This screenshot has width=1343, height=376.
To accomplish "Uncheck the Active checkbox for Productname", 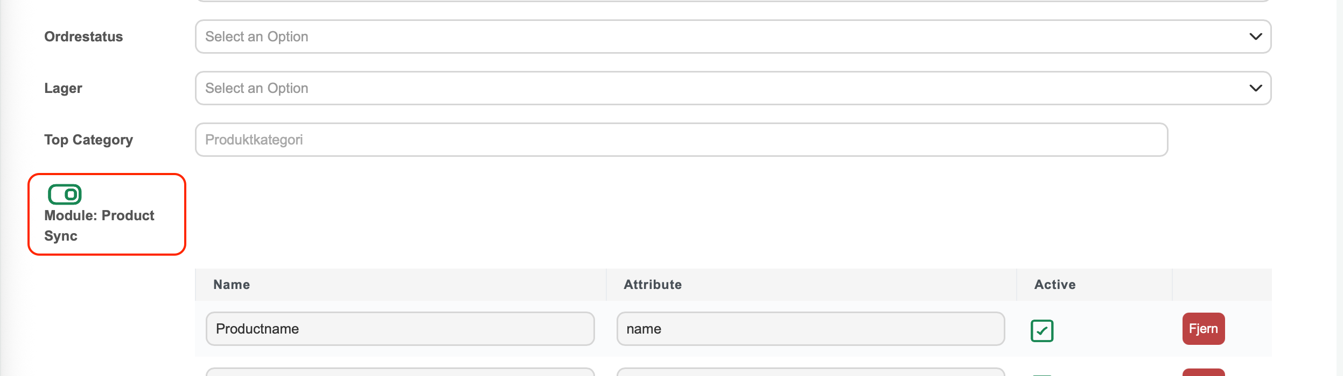I will pos(1042,330).
